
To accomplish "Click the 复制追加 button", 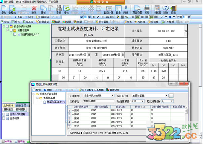I will pos(8,110).
